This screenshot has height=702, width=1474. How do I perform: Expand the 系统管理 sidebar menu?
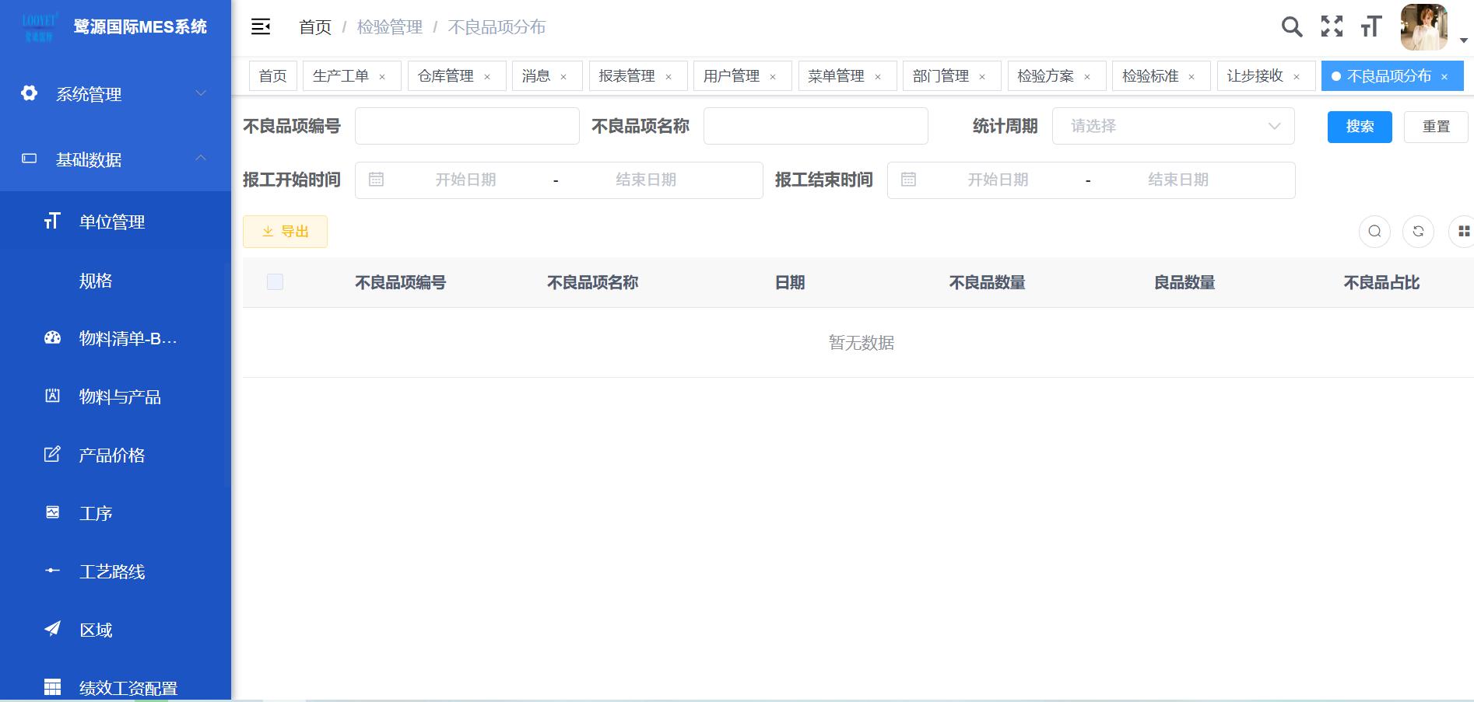115,94
